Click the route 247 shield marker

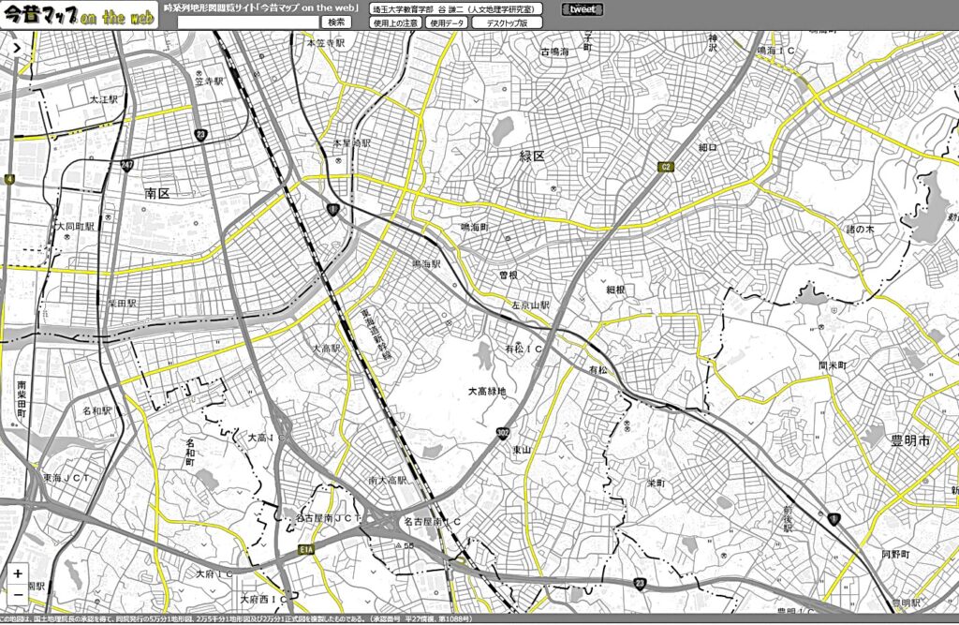click(126, 165)
